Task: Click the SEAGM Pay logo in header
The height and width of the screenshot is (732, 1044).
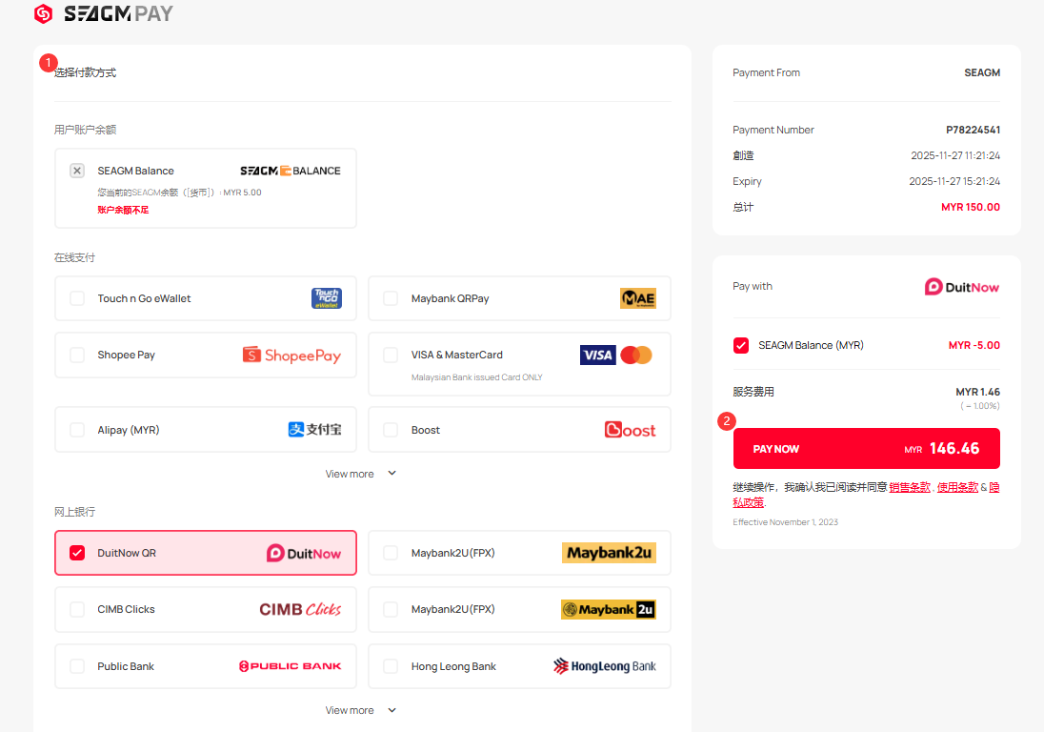Action: pos(103,14)
